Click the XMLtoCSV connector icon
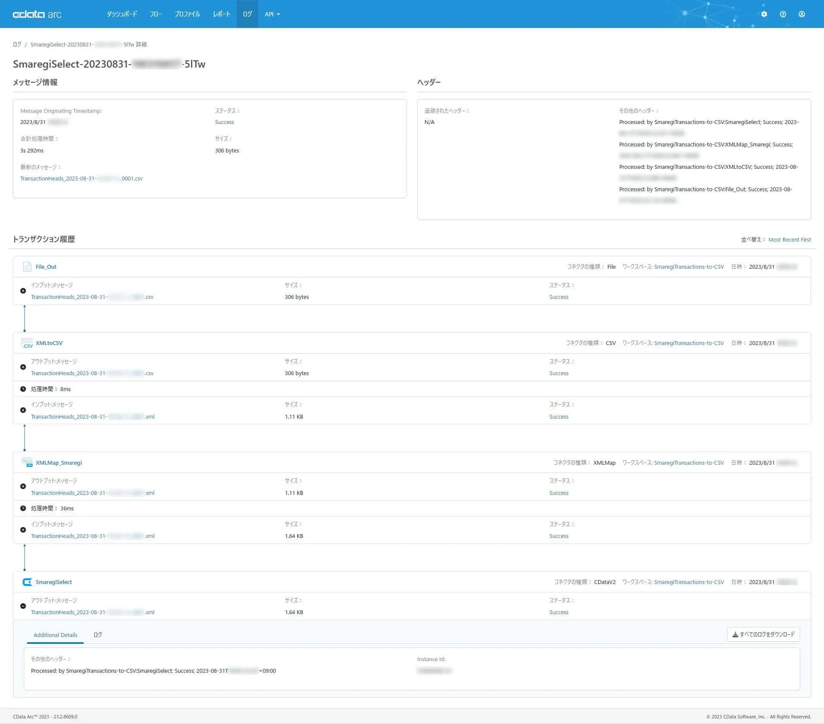The height and width of the screenshot is (724, 824). (x=27, y=343)
